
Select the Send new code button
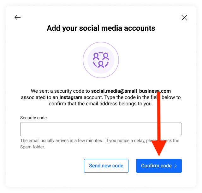106,166
